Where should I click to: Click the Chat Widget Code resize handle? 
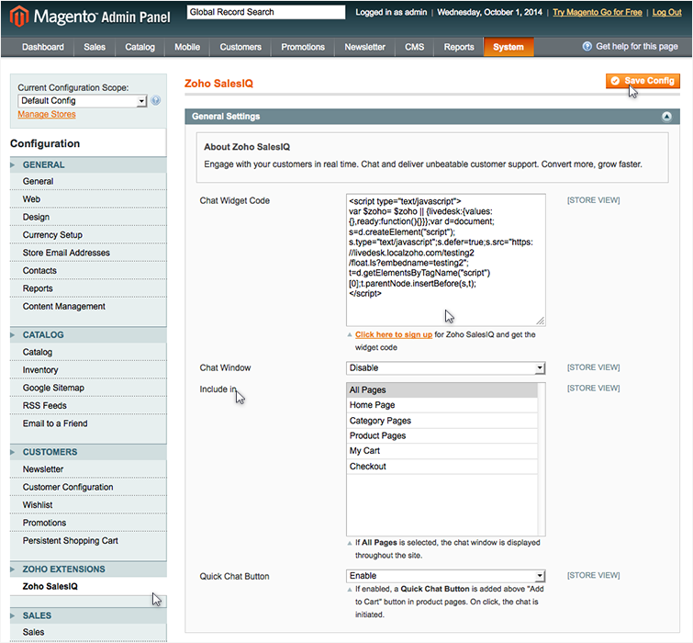point(540,321)
